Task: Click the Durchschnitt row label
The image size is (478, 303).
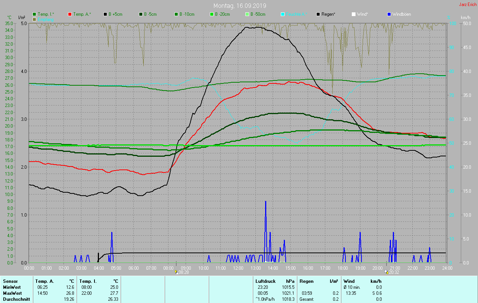Action: click(x=16, y=299)
